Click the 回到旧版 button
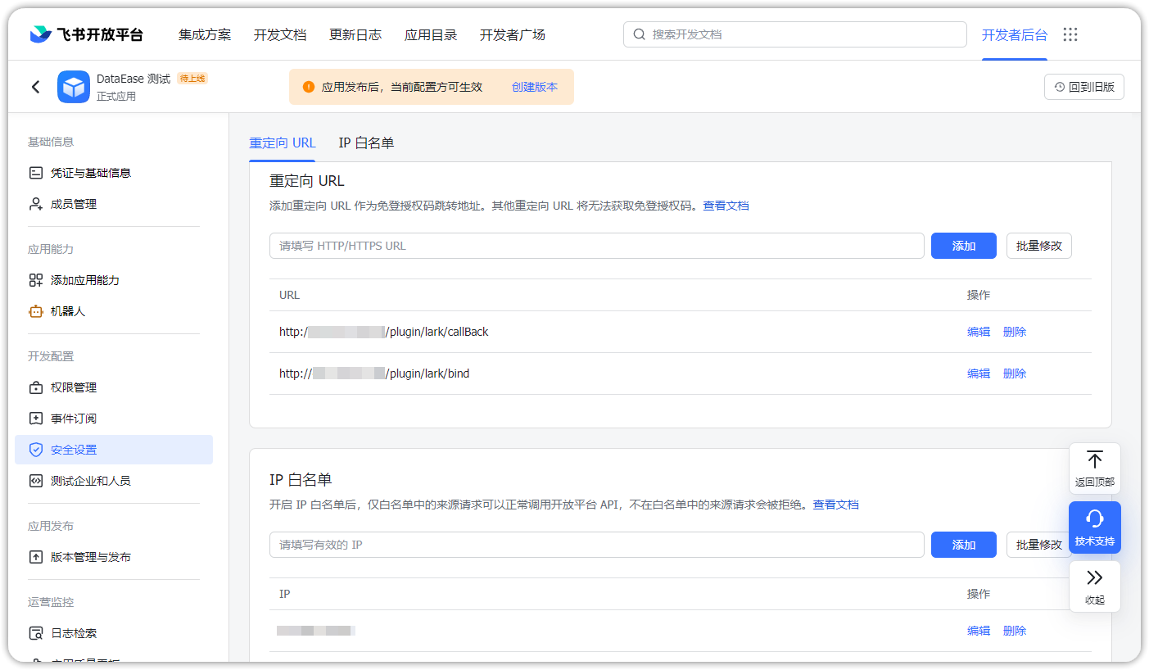 pyautogui.click(x=1084, y=87)
